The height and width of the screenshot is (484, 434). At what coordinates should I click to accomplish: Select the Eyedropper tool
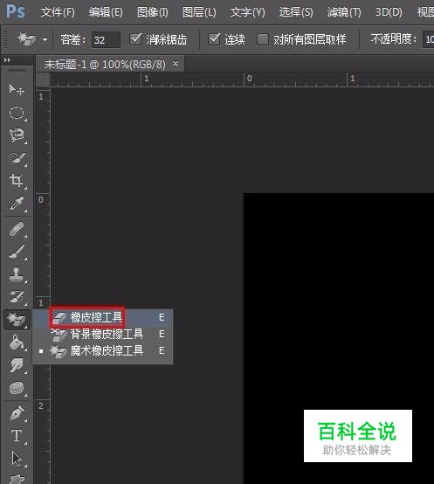tap(17, 204)
